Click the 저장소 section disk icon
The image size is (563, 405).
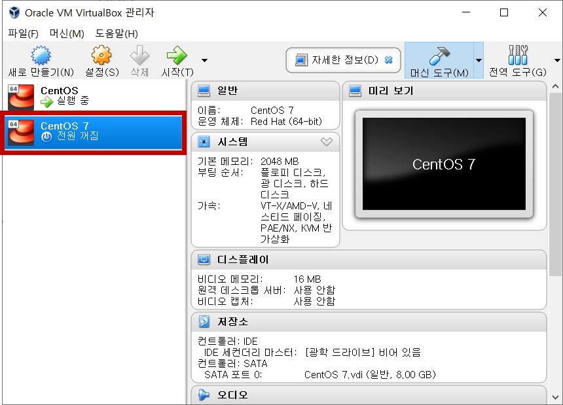(204, 321)
